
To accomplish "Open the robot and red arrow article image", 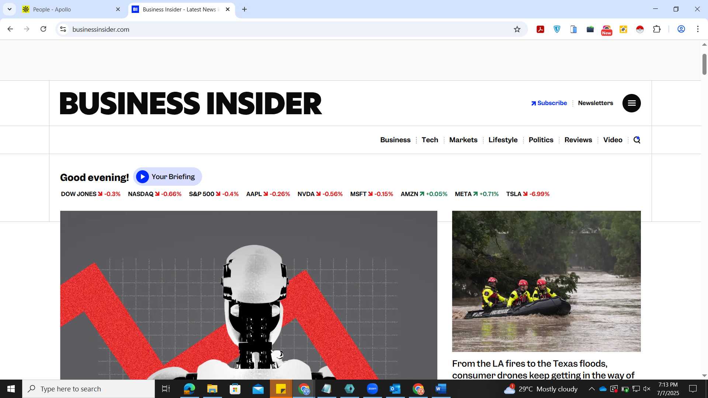I will pyautogui.click(x=249, y=295).
